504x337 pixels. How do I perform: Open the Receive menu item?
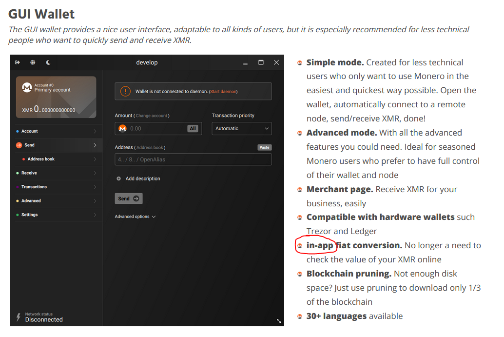(x=29, y=173)
